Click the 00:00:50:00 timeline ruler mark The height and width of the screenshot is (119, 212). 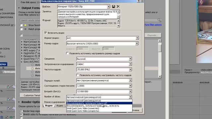pos(178,82)
